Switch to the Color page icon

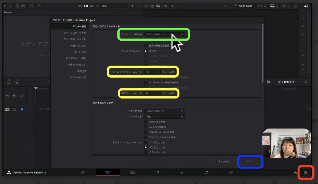pos(182,172)
